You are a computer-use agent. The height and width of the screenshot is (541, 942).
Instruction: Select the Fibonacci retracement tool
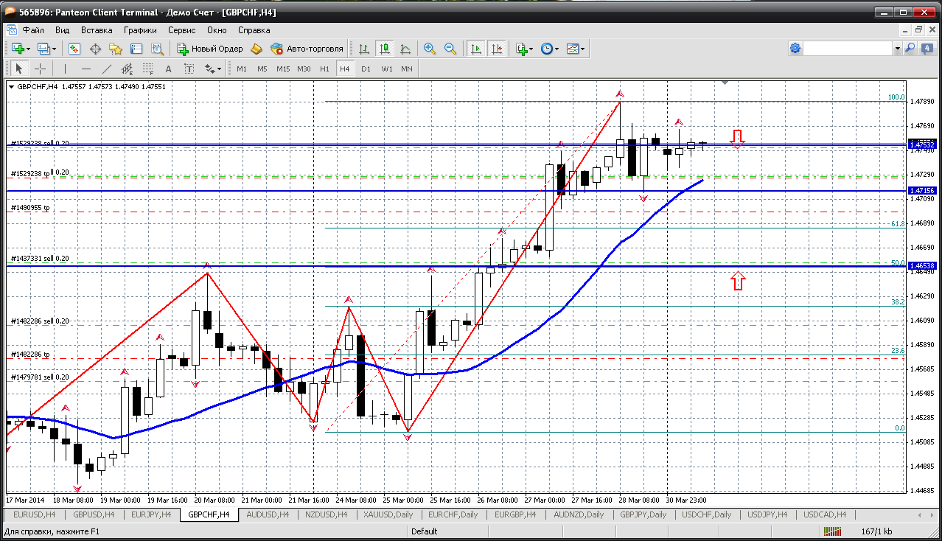[148, 69]
